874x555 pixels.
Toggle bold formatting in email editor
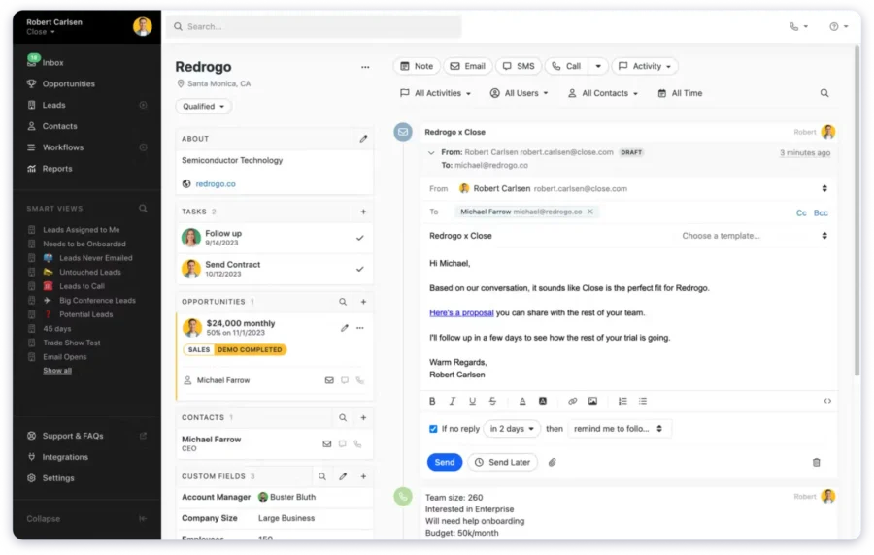pos(432,401)
